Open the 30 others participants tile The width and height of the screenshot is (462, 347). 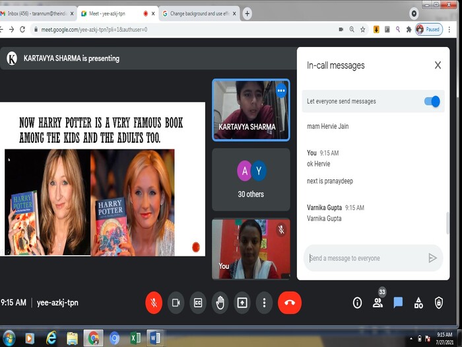251,180
